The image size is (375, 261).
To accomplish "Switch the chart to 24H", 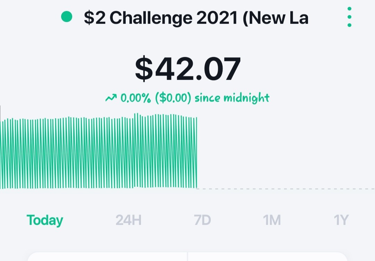I will 128,220.
